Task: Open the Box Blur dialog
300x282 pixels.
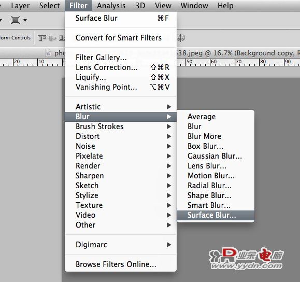Action: (216, 146)
